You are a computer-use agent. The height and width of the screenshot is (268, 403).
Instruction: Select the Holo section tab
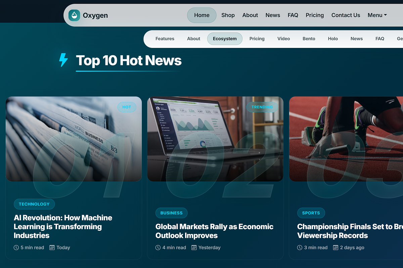tap(333, 39)
